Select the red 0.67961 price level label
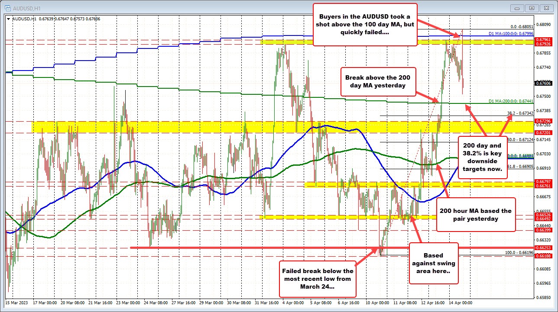This screenshot has width=558, height=312. 542,40
